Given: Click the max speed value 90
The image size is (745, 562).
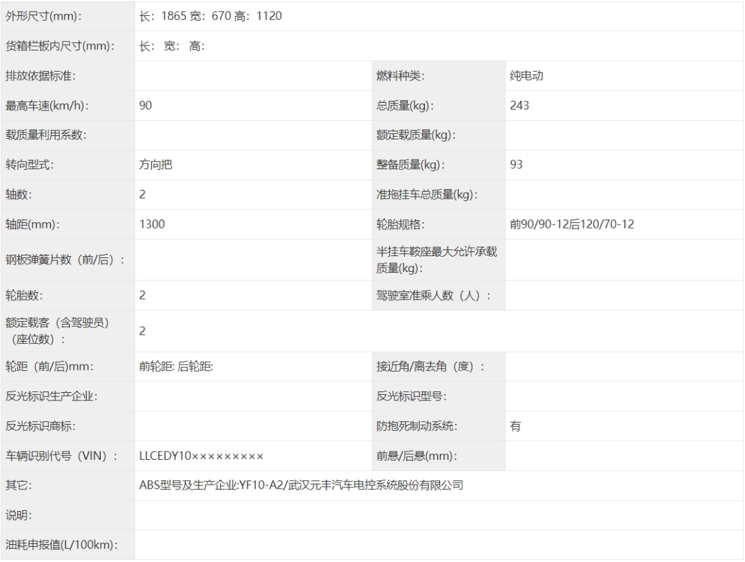Looking at the screenshot, I should (146, 106).
